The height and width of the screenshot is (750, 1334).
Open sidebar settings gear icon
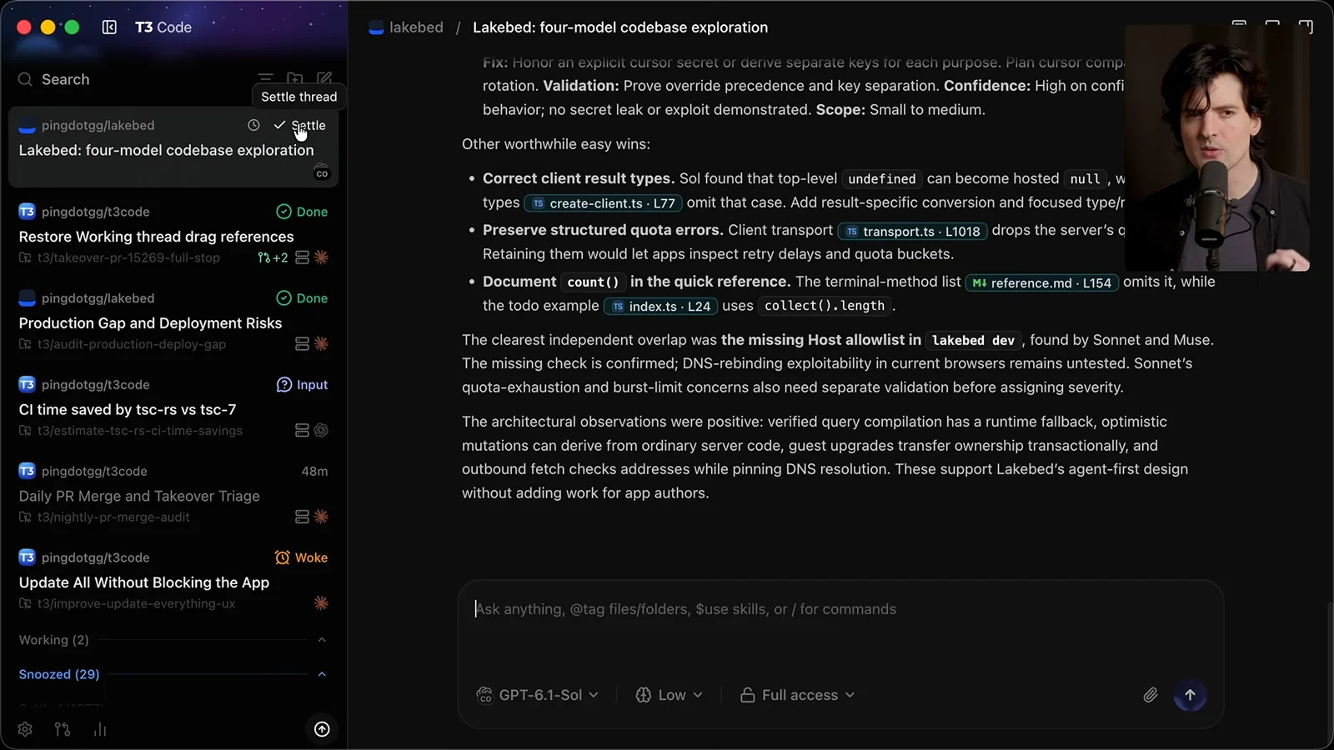(x=25, y=729)
